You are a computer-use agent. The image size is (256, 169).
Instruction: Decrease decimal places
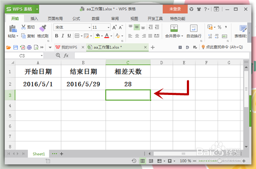pos(217,36)
